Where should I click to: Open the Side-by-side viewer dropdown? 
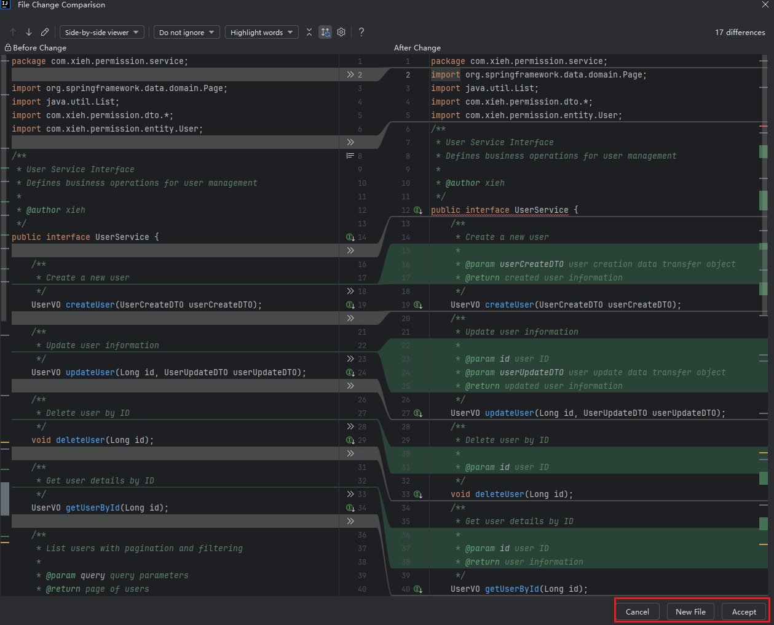click(101, 32)
